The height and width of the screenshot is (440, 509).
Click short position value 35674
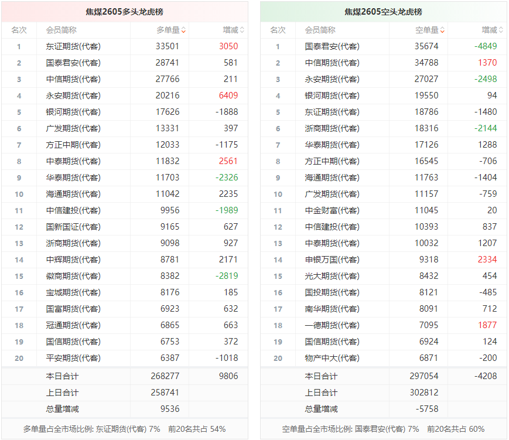(426, 46)
